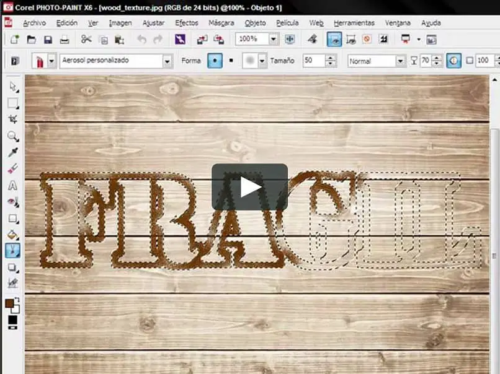Image resolution: width=500 pixels, height=374 pixels.
Task: Click the black fill color swatch
Action: 13,320
